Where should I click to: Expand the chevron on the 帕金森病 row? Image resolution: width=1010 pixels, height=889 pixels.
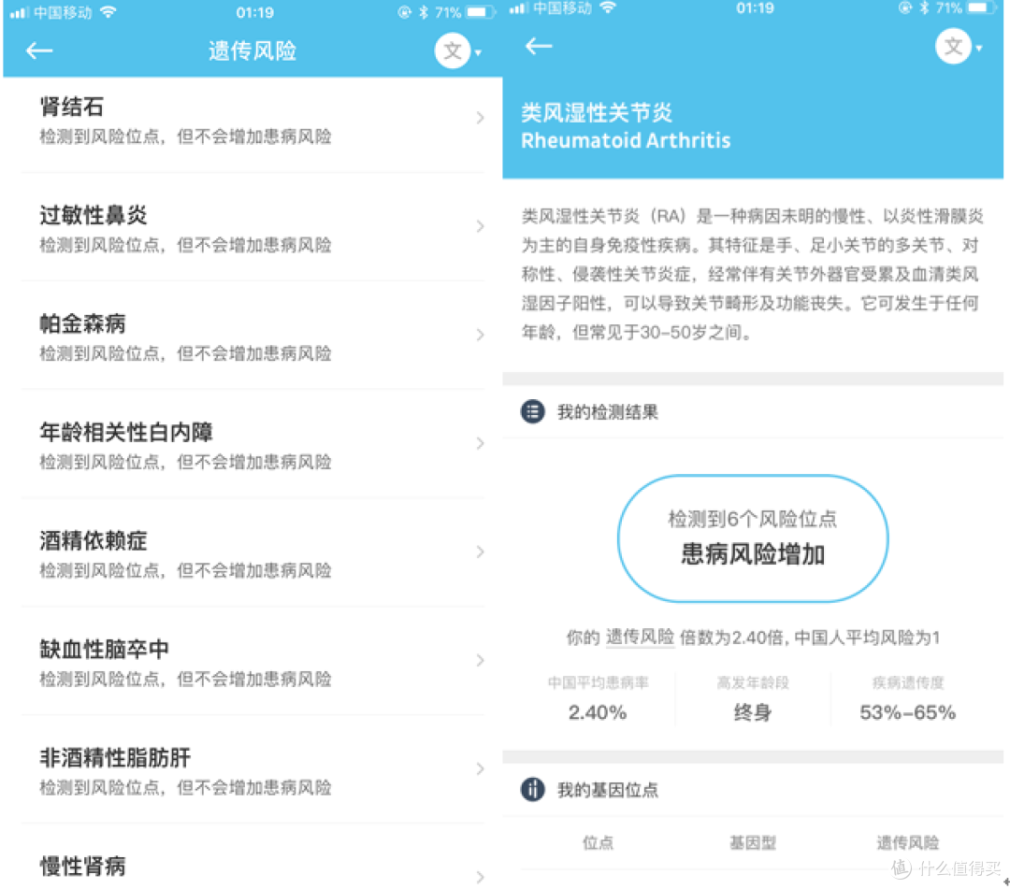click(x=480, y=335)
